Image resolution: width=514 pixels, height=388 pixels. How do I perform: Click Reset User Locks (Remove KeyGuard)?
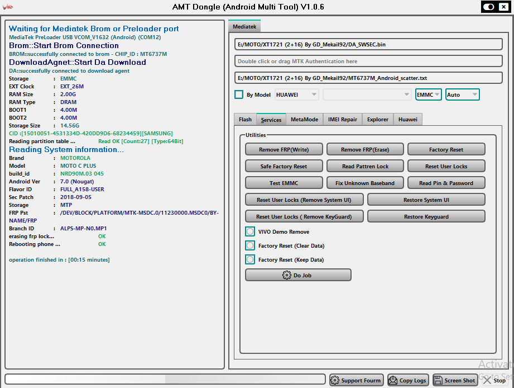304,216
